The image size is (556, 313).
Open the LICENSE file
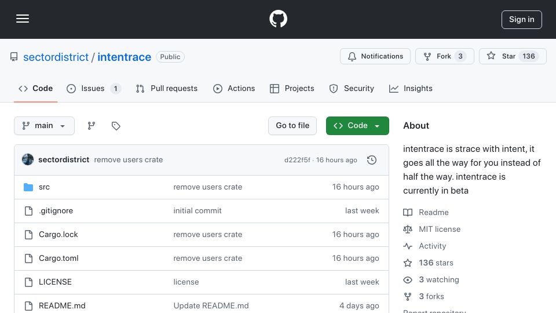56,282
